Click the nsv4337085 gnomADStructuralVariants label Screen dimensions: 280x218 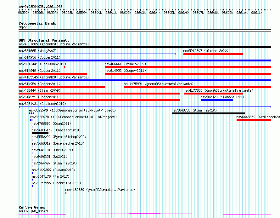click(54, 44)
